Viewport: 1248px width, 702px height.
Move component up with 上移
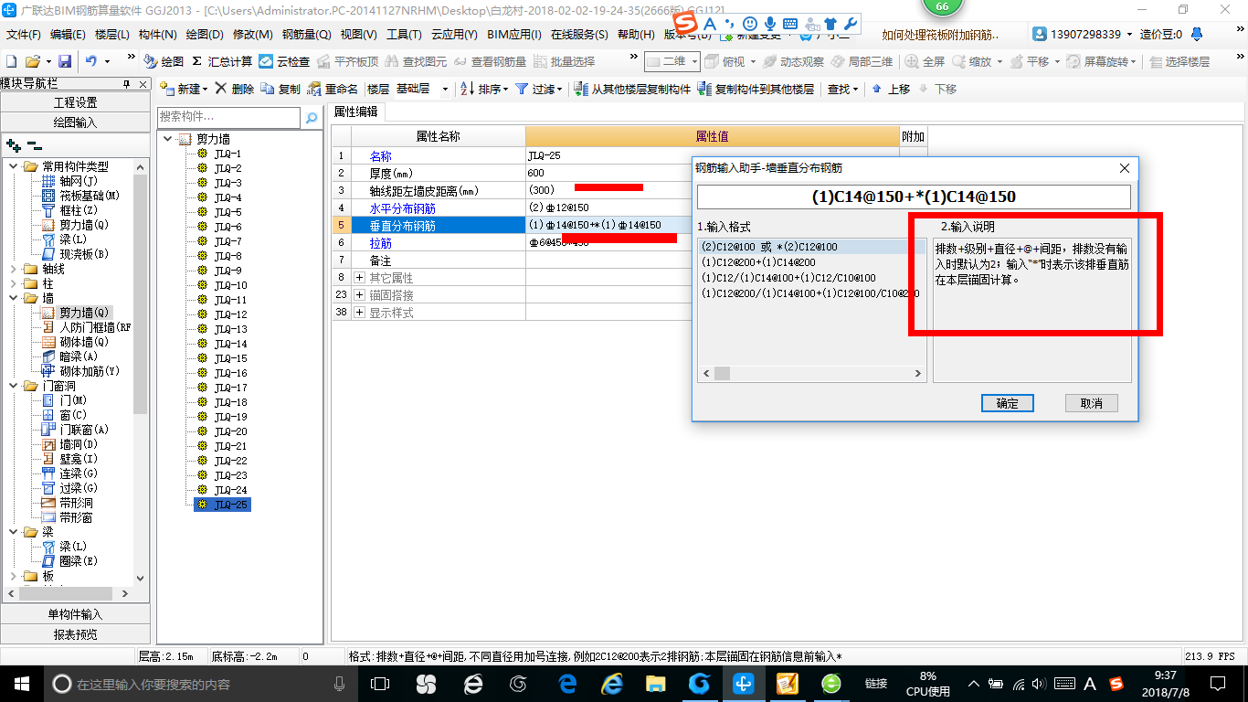891,89
